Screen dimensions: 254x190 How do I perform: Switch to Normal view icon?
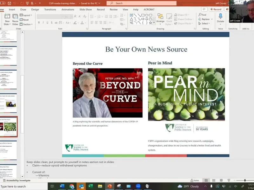coord(206,180)
